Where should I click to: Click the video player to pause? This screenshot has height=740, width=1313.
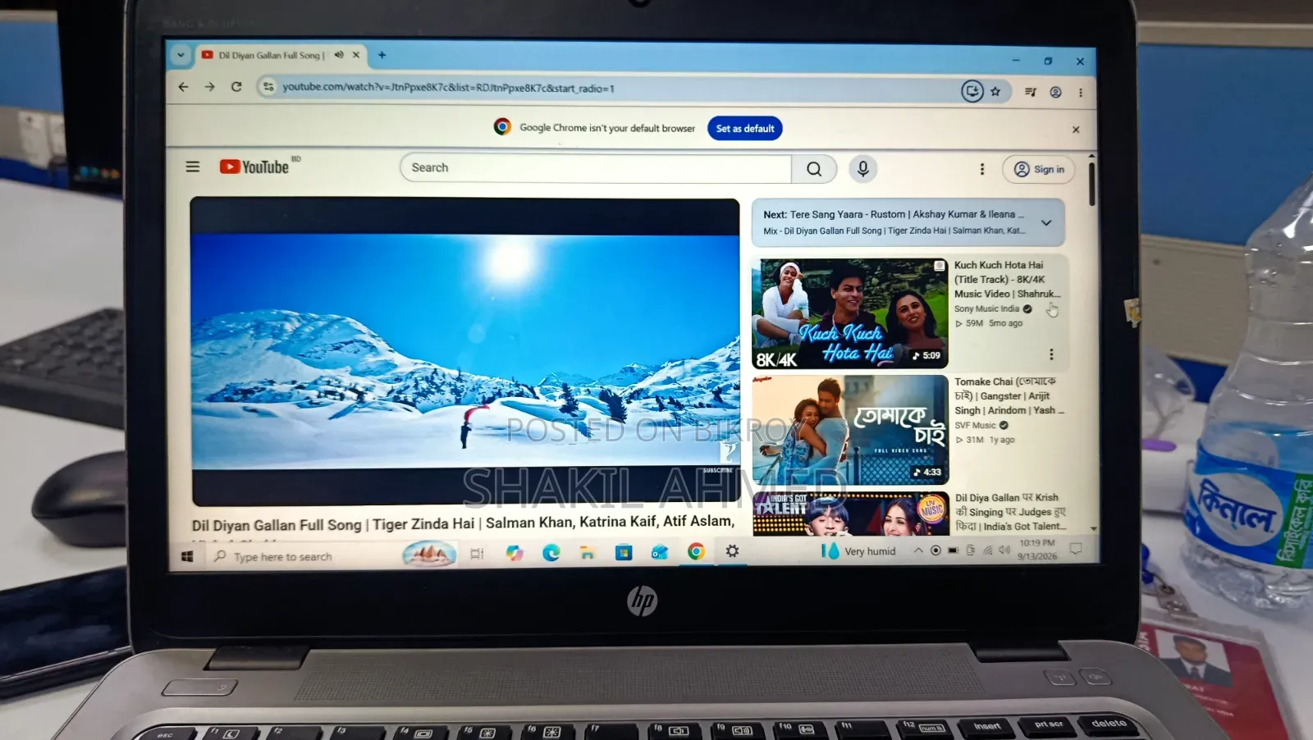pos(465,351)
